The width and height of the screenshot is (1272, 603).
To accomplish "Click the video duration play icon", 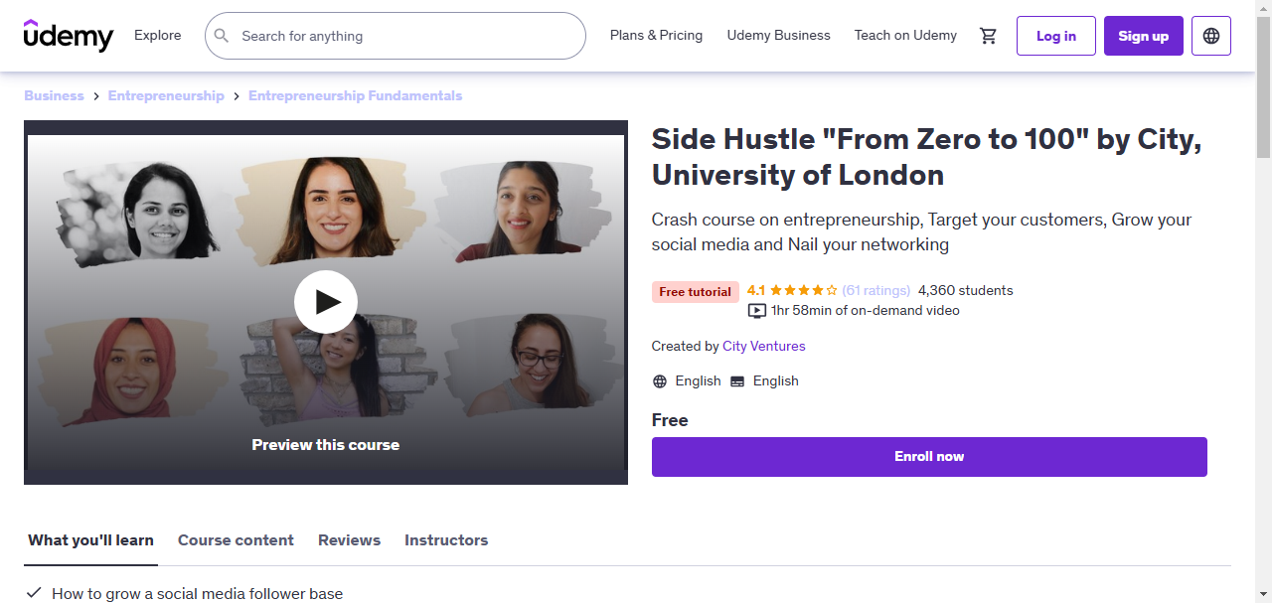I will pyautogui.click(x=757, y=310).
